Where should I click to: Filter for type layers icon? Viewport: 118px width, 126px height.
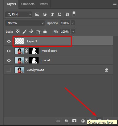coord(52,14)
